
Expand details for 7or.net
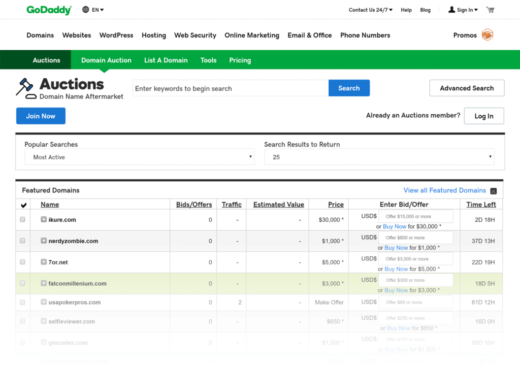click(44, 261)
